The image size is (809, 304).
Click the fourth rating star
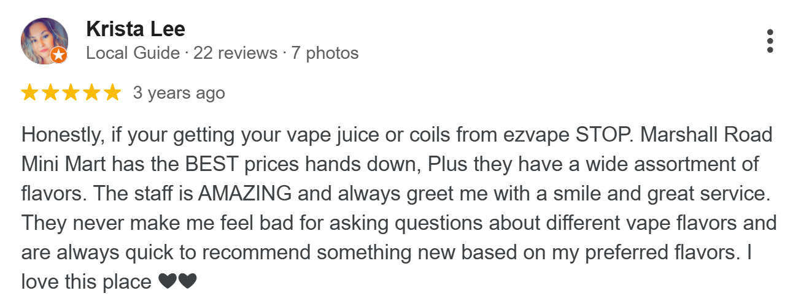(x=92, y=93)
